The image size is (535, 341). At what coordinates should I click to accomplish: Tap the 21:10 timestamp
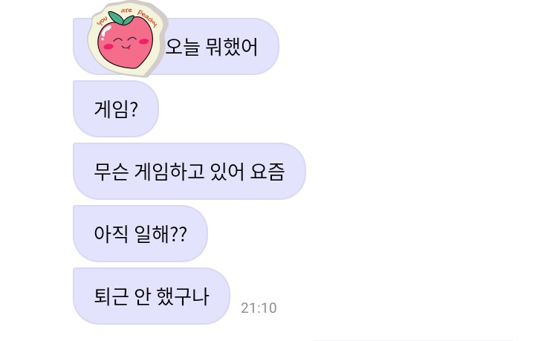point(259,308)
